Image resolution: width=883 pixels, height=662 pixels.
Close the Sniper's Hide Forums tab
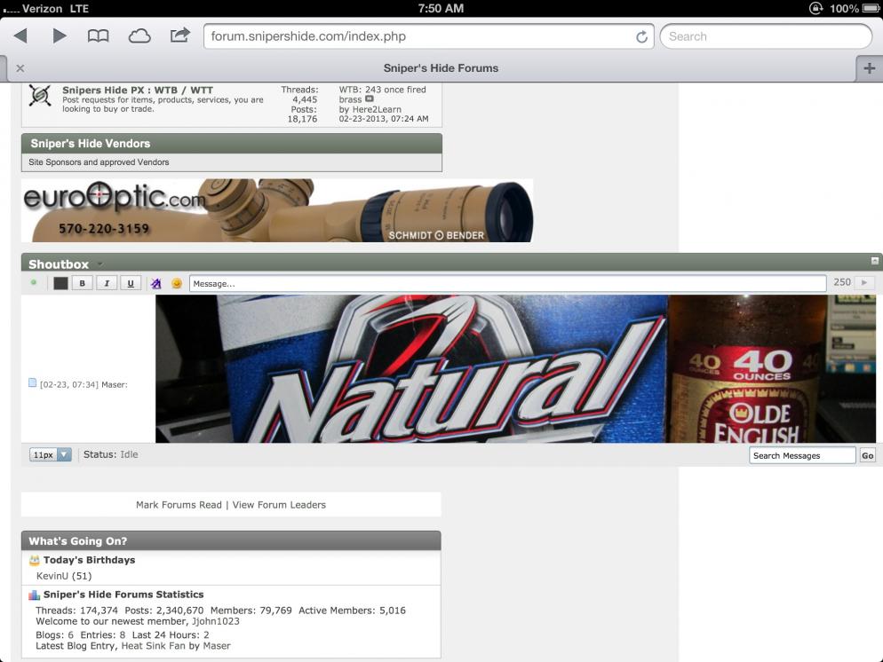pos(20,68)
